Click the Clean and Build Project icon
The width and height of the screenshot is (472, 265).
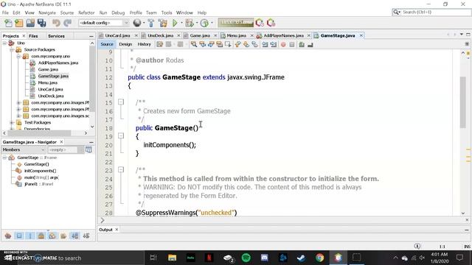pos(162,23)
